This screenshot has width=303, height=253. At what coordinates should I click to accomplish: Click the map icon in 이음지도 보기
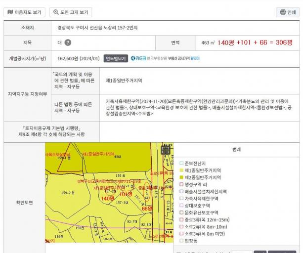coord(10,12)
